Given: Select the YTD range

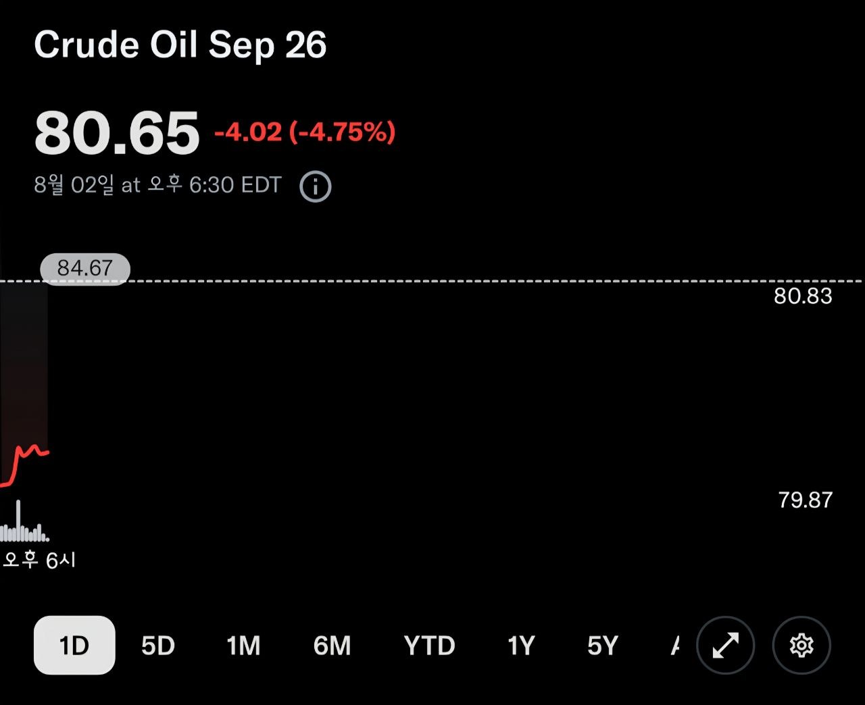Looking at the screenshot, I should tap(429, 646).
